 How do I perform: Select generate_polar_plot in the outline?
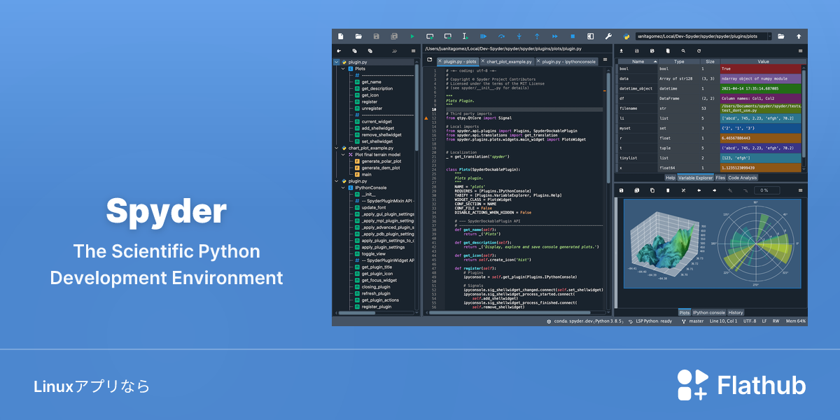(381, 161)
